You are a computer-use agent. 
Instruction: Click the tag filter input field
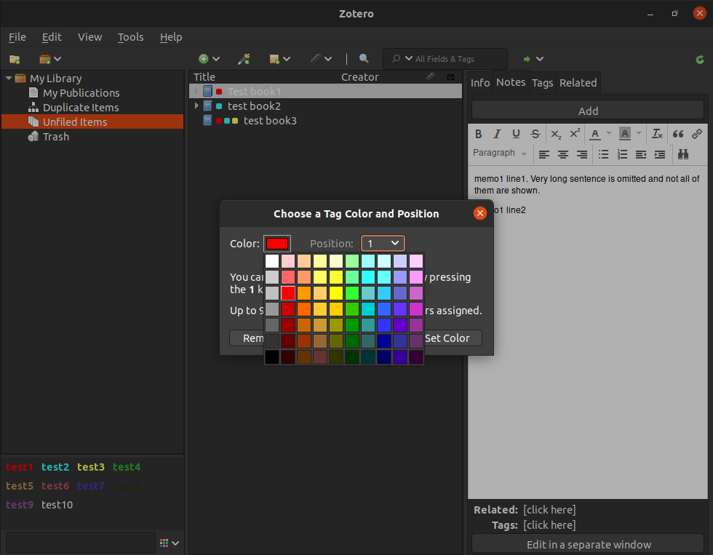click(81, 543)
